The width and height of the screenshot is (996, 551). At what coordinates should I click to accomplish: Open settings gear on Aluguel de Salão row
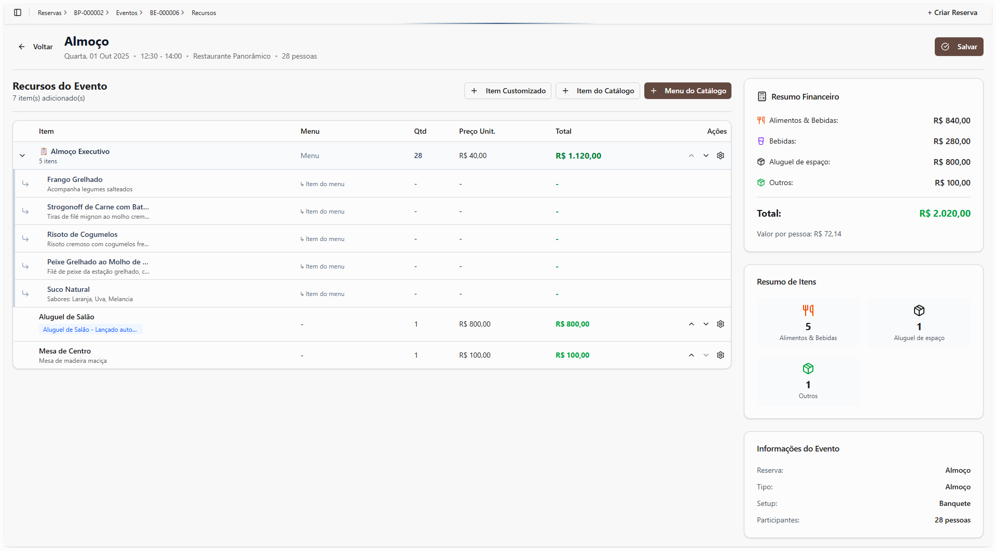(x=721, y=323)
